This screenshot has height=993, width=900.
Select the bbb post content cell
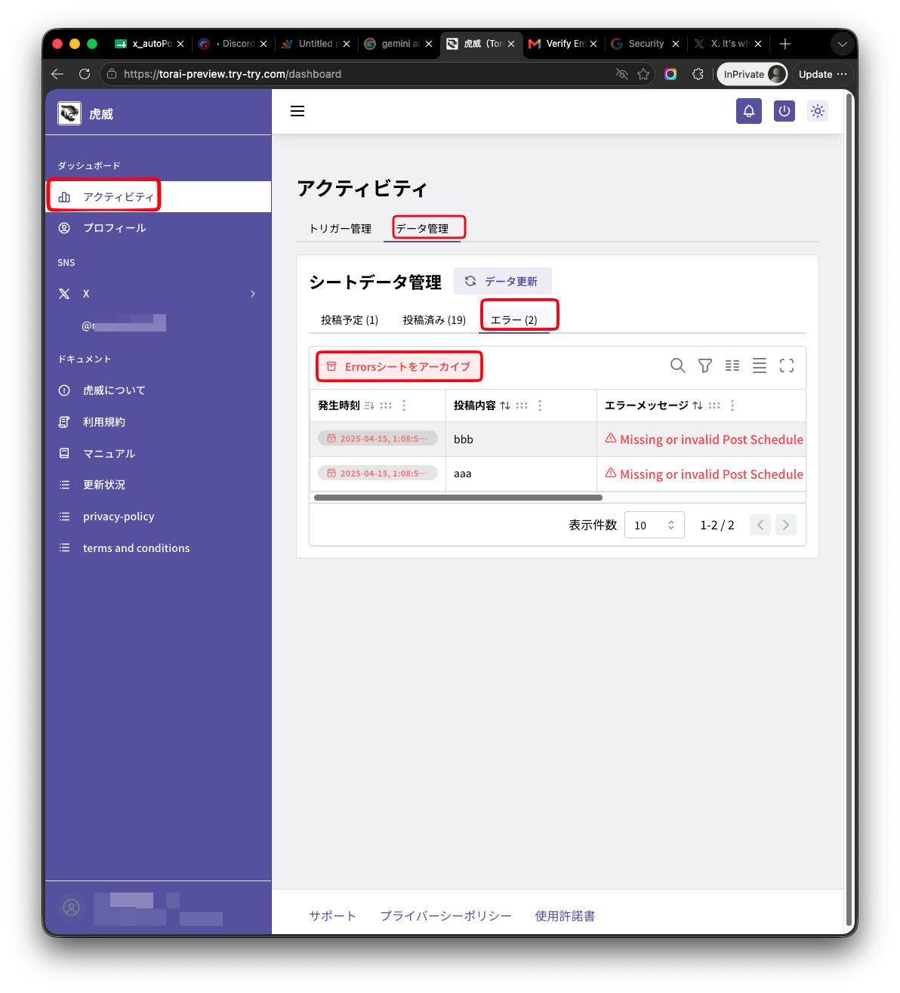tap(521, 439)
